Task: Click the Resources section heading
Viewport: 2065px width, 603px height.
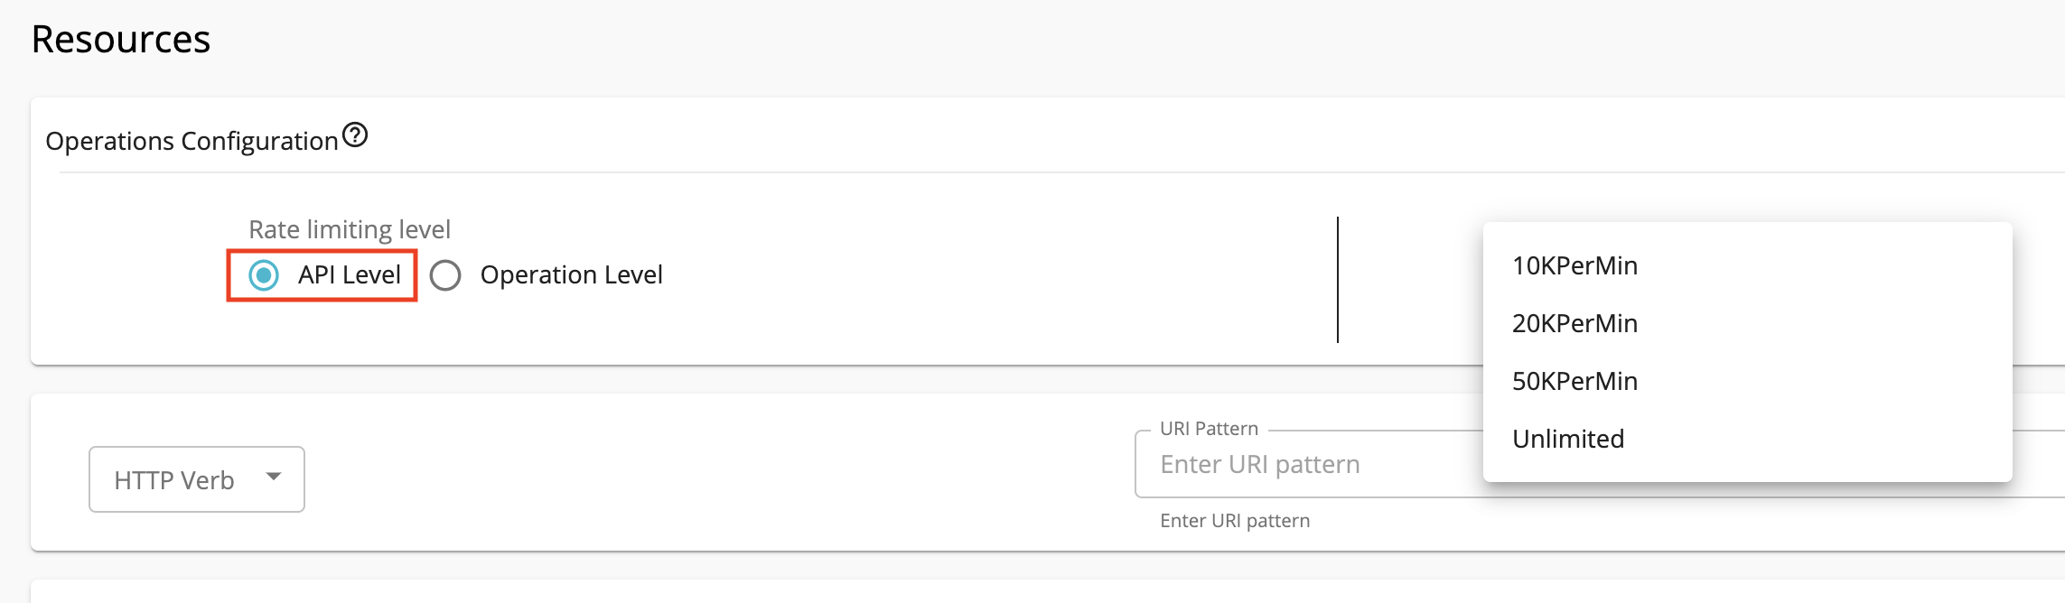Action: coord(119,38)
